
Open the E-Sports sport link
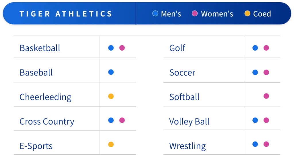36,146
